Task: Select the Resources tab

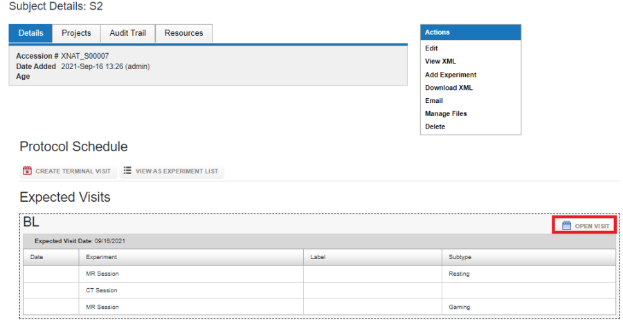Action: click(x=183, y=33)
